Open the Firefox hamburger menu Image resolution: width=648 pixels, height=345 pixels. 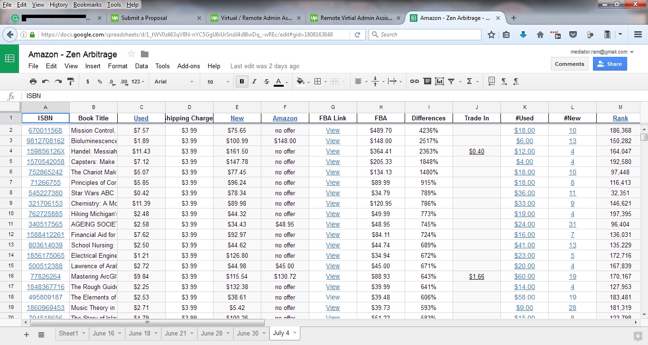[638, 35]
